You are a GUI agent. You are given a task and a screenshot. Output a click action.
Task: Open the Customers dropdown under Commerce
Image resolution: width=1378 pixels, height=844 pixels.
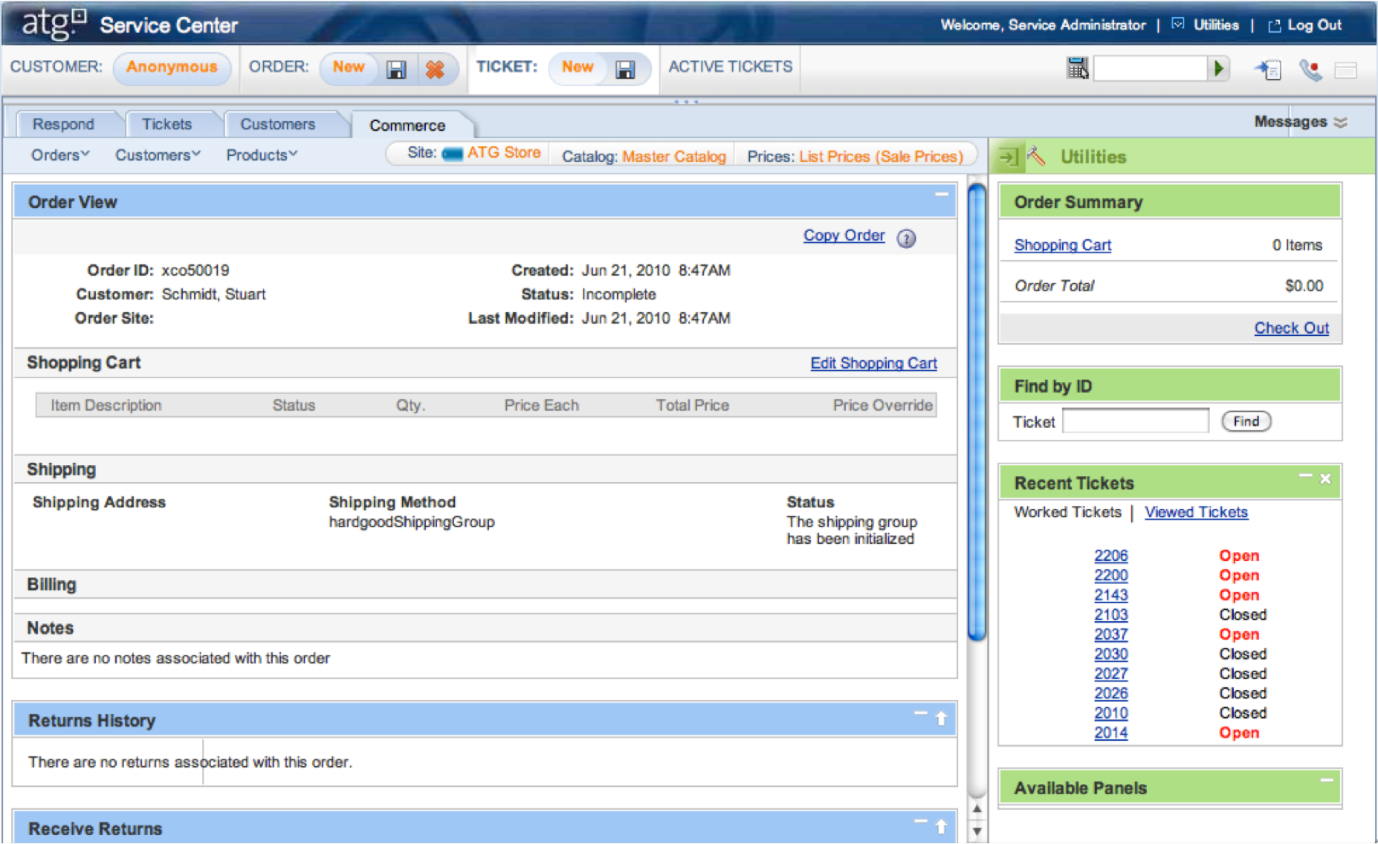click(x=158, y=155)
